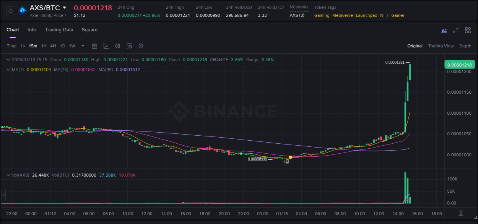This screenshot has height=224, width=478.
Task: Open the extra timeframe dropdown arrow
Action: click(x=82, y=46)
